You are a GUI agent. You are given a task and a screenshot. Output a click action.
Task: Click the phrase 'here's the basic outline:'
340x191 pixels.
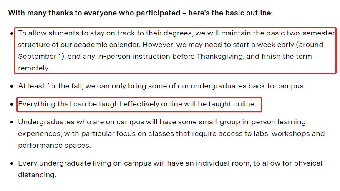click(231, 13)
